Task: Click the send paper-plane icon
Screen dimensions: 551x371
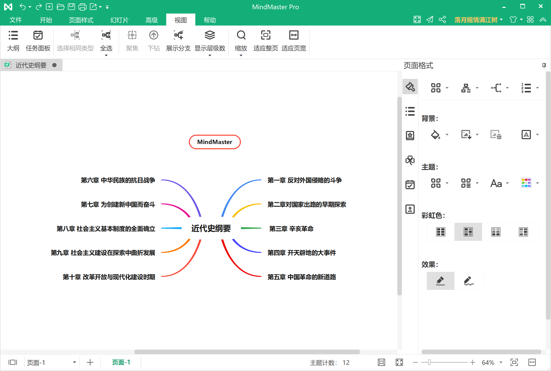Action: pyautogui.click(x=430, y=20)
